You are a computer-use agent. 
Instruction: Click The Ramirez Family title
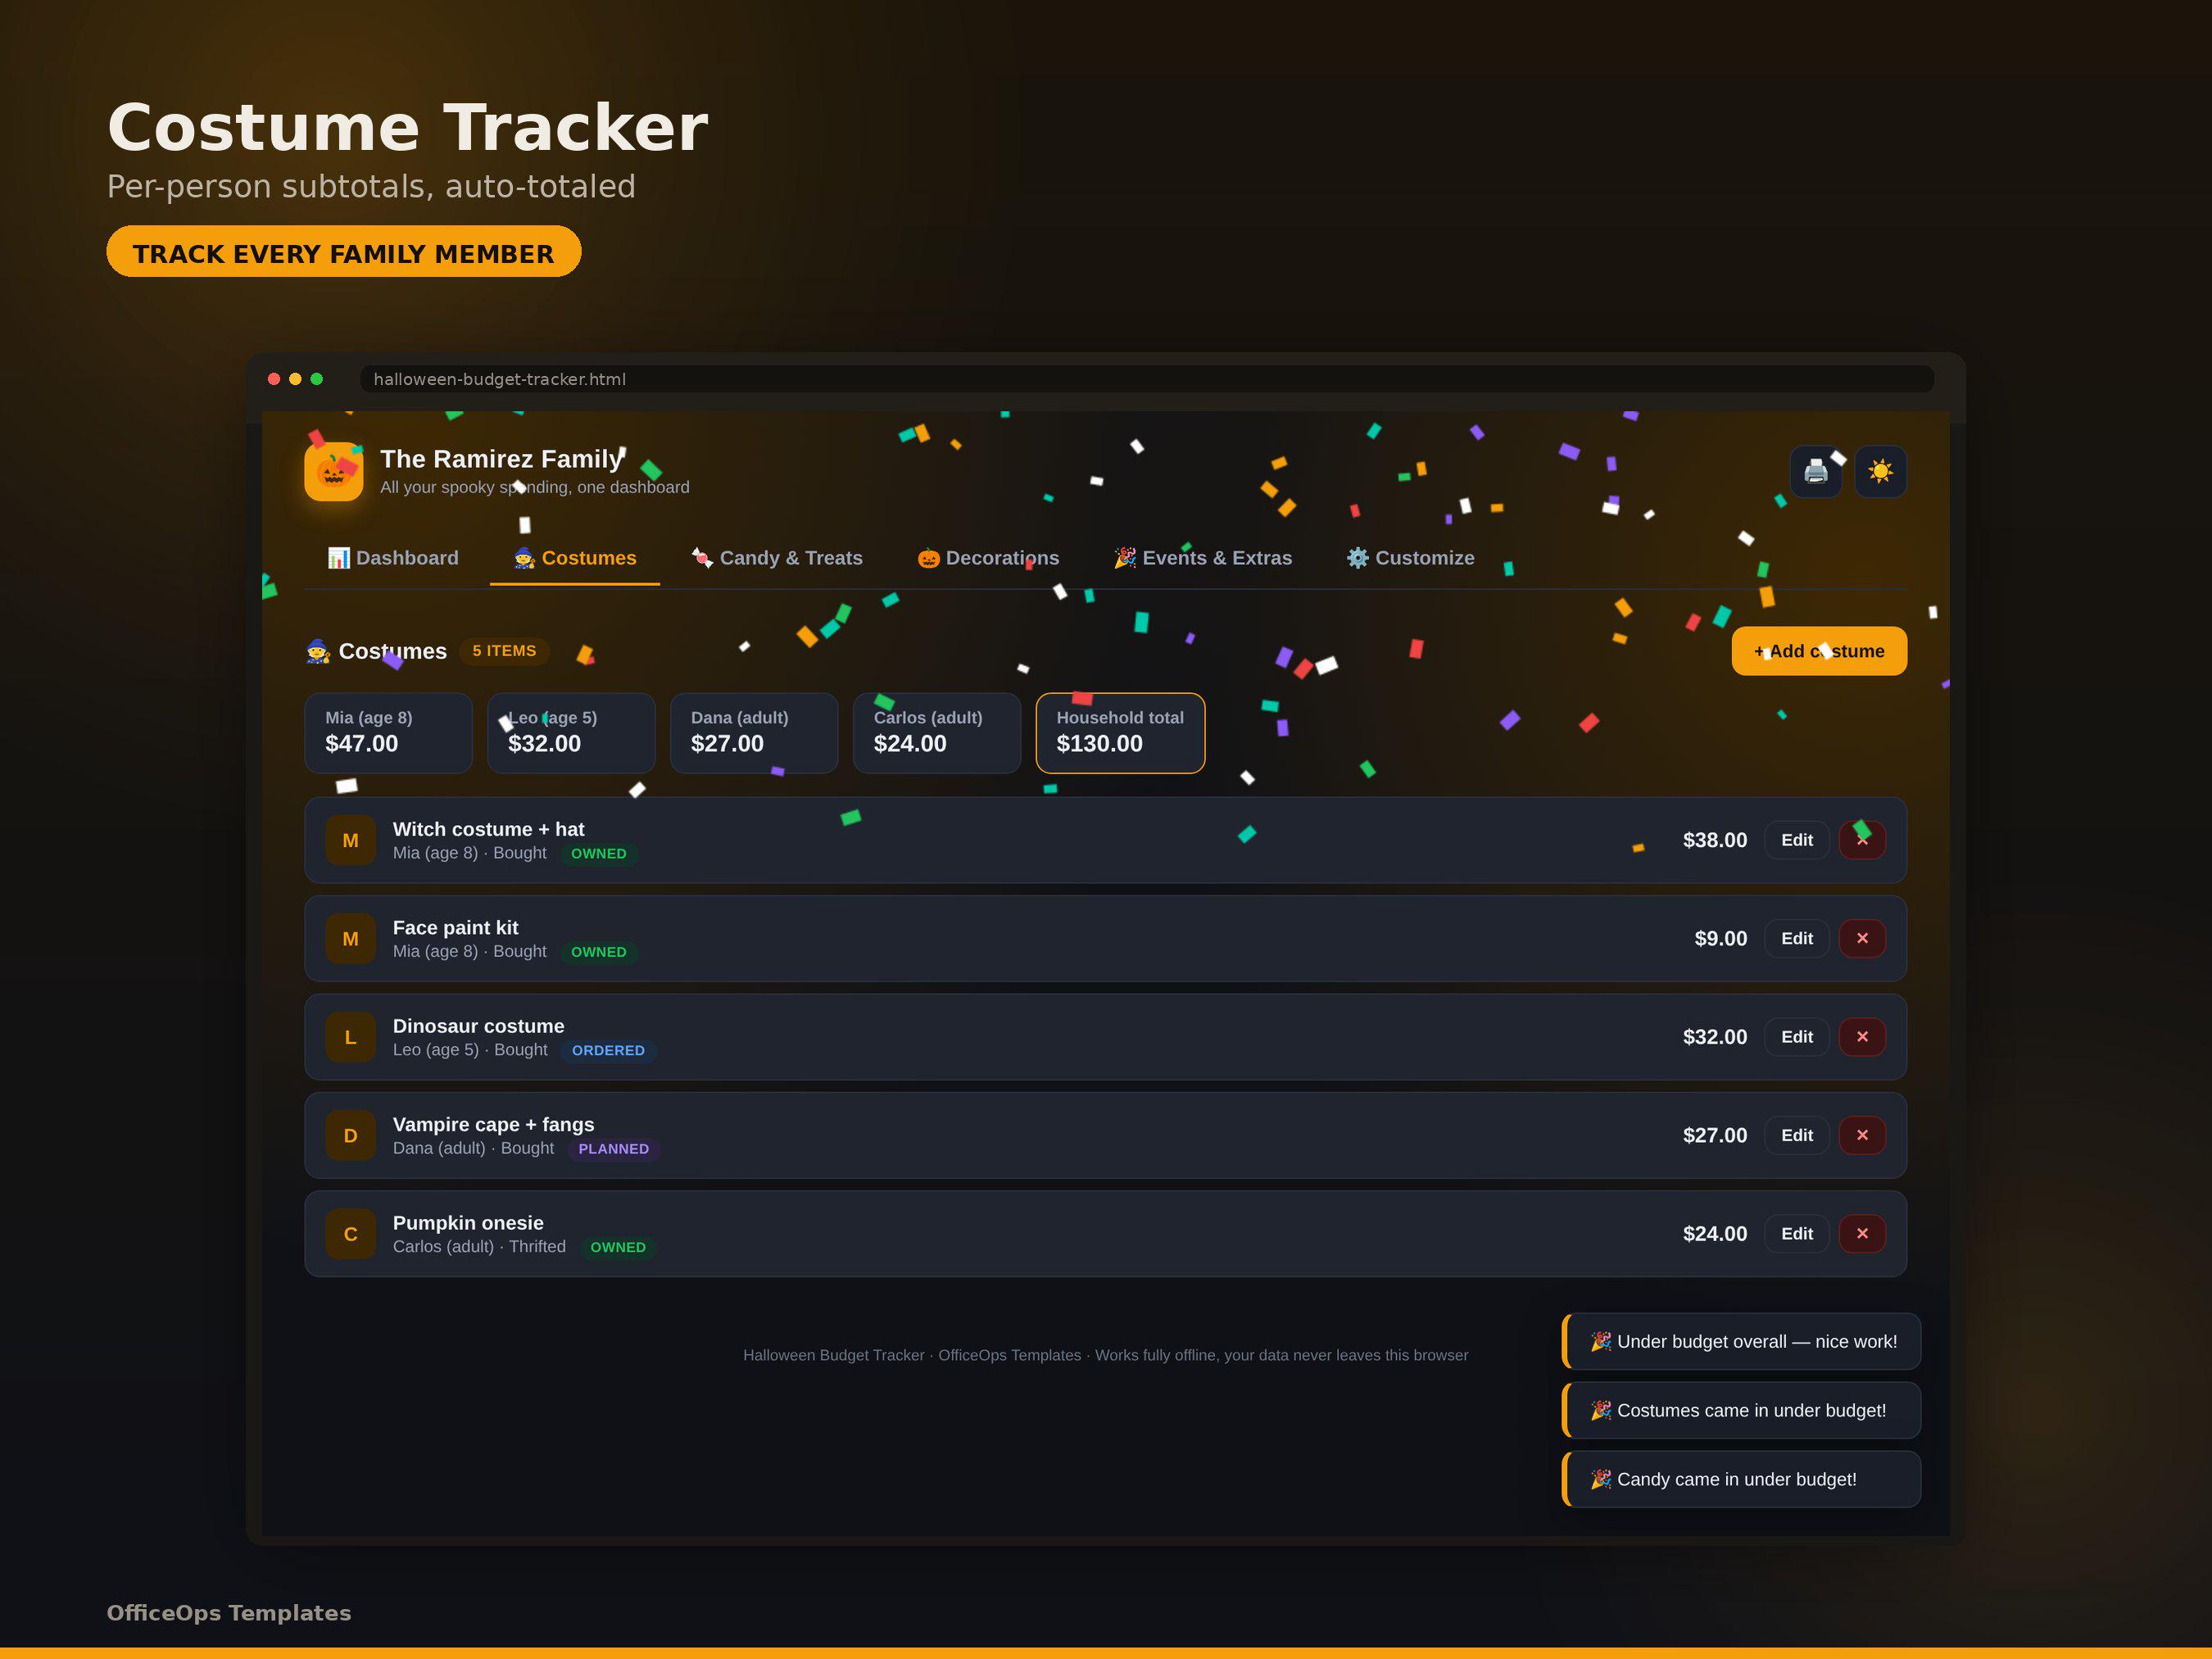pos(501,459)
